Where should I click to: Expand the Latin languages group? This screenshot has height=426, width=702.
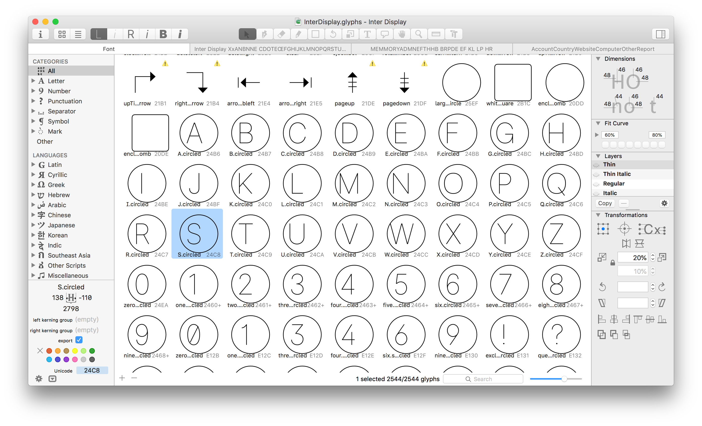coord(33,165)
